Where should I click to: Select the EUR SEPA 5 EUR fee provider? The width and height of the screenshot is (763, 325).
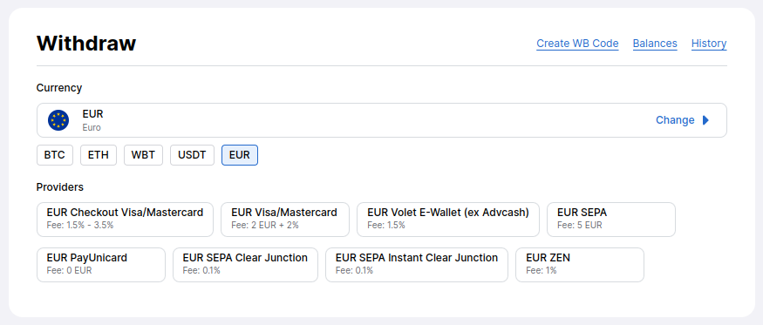coord(611,220)
